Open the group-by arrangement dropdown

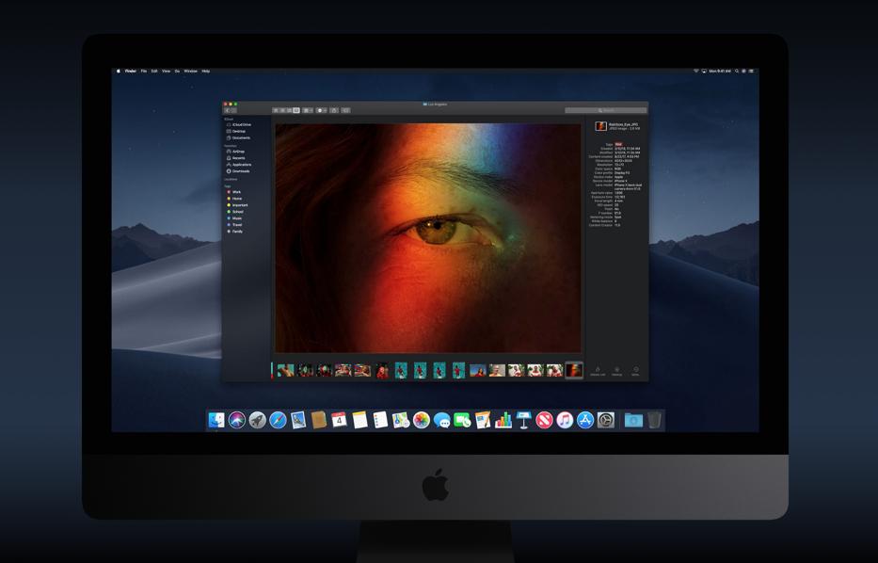(x=308, y=110)
